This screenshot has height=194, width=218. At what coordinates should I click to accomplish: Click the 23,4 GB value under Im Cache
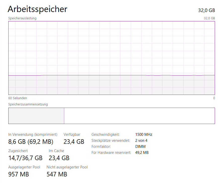pos(59,158)
